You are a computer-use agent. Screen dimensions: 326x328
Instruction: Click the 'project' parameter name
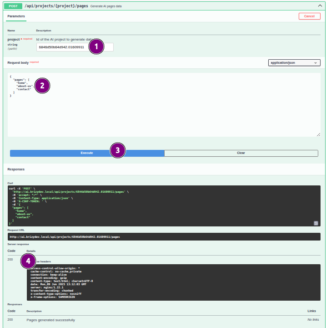14,39
